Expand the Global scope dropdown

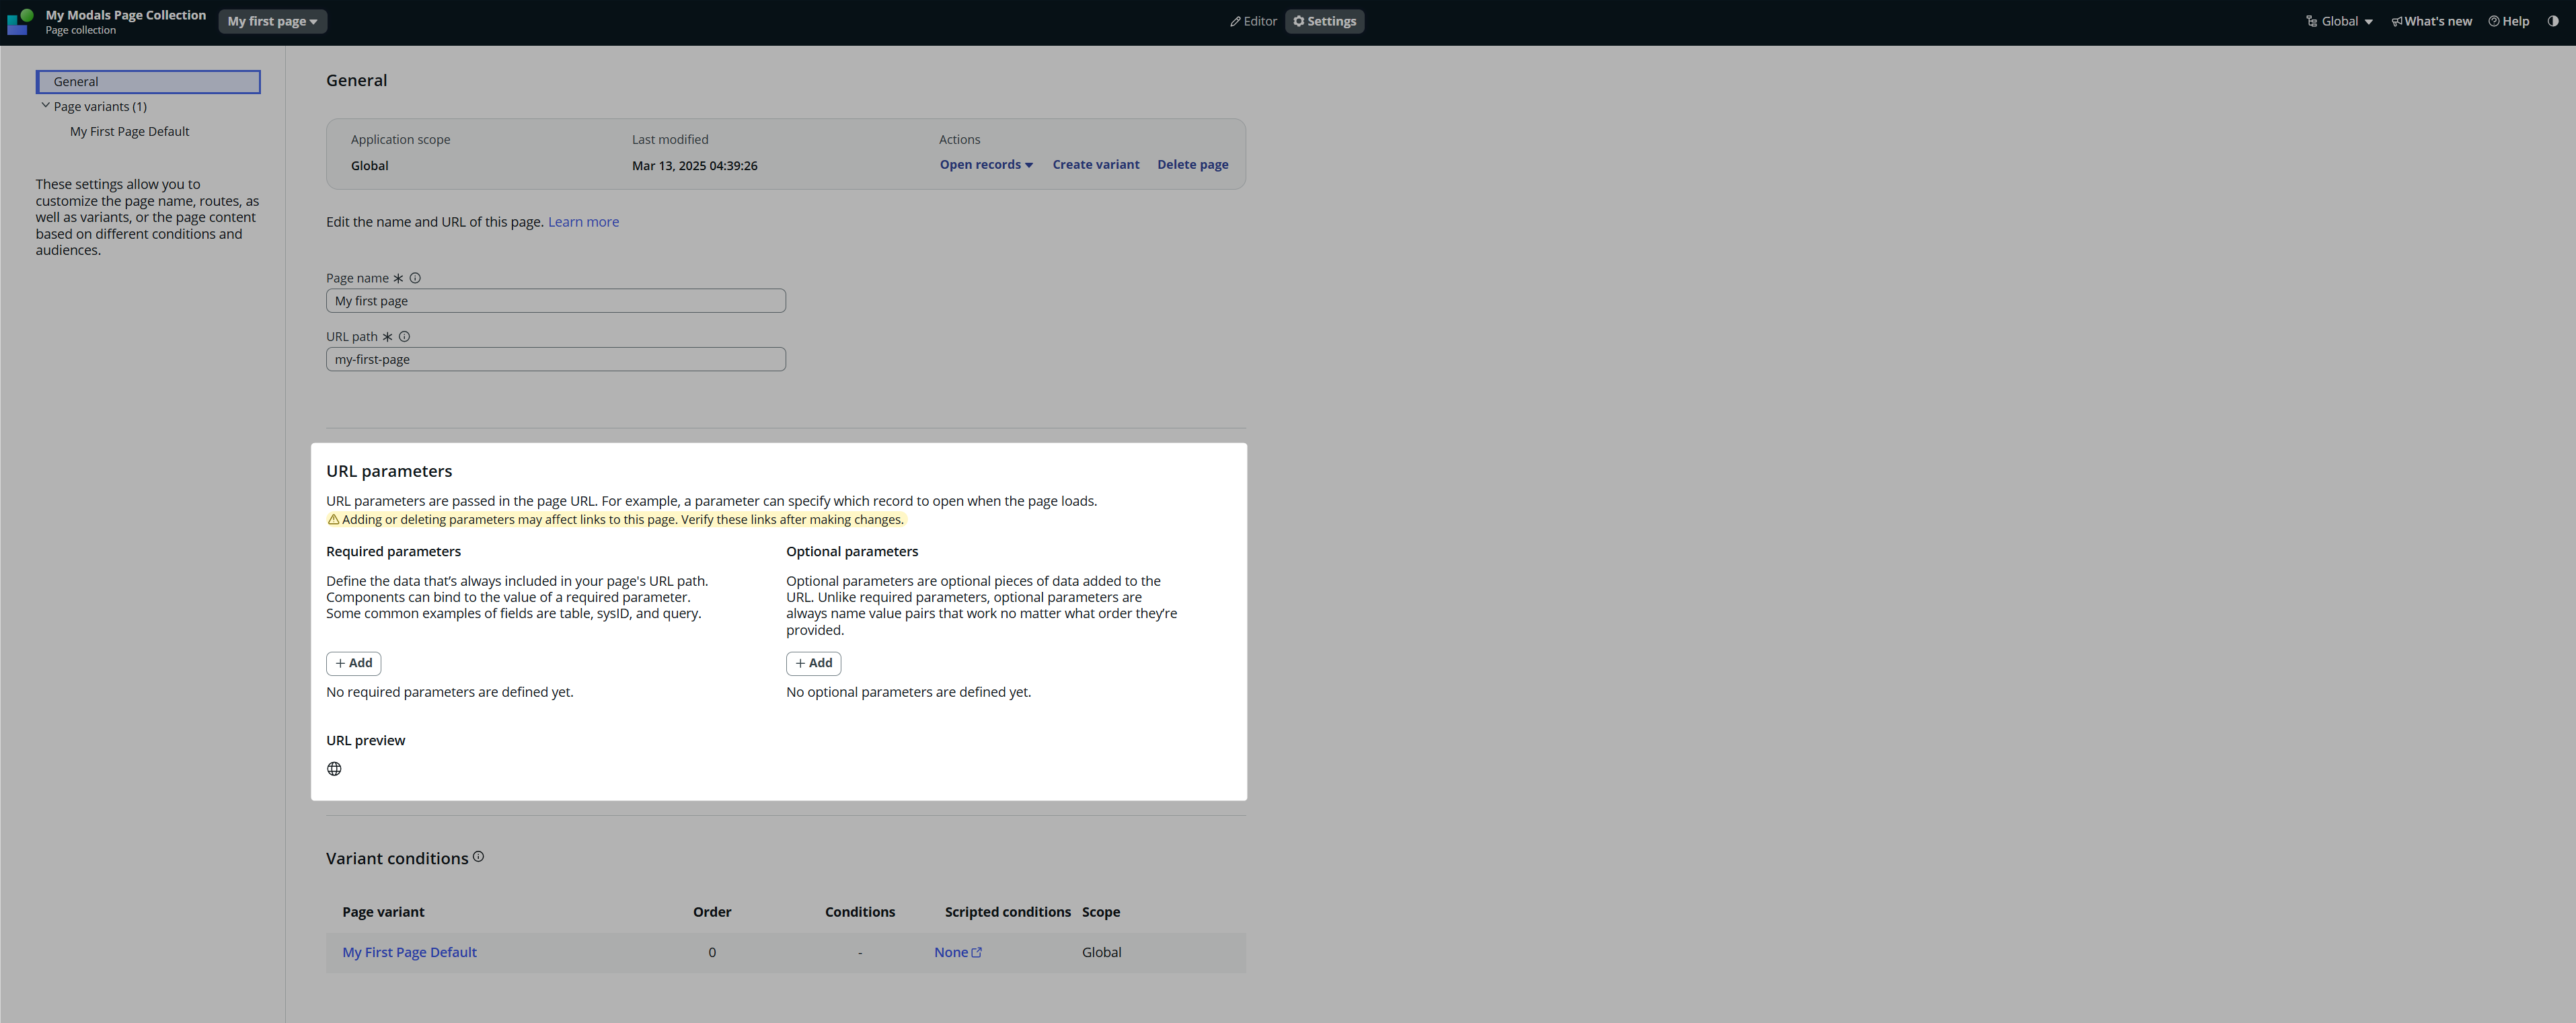point(2339,21)
